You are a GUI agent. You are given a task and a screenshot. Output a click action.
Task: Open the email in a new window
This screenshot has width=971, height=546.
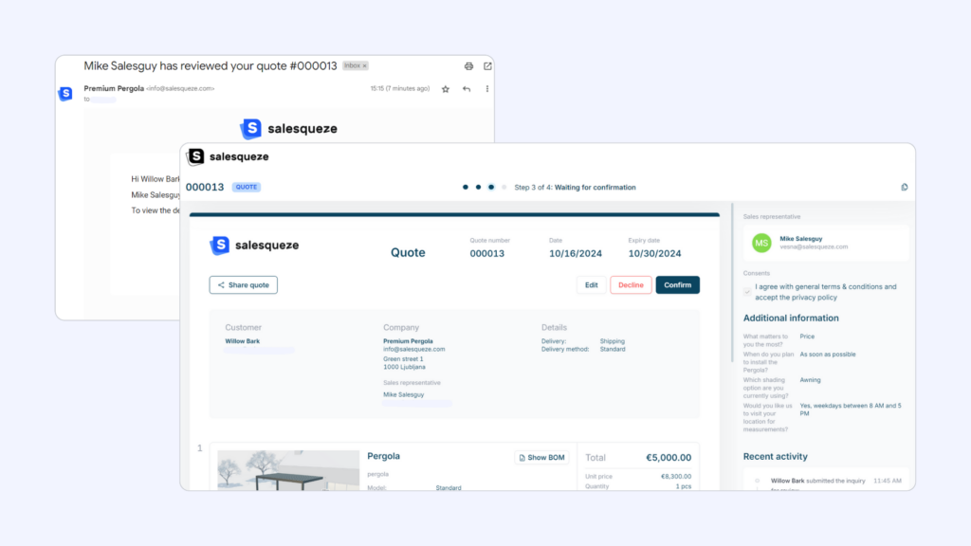tap(488, 65)
